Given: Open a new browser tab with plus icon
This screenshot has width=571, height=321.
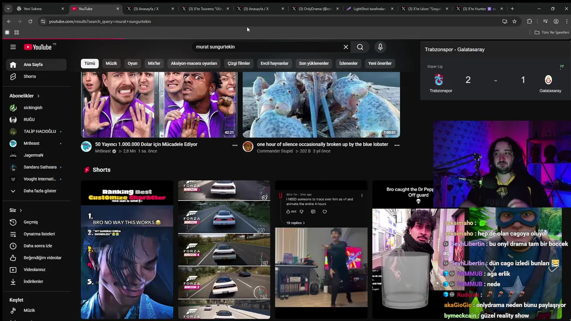Looking at the screenshot, I should [512, 8].
